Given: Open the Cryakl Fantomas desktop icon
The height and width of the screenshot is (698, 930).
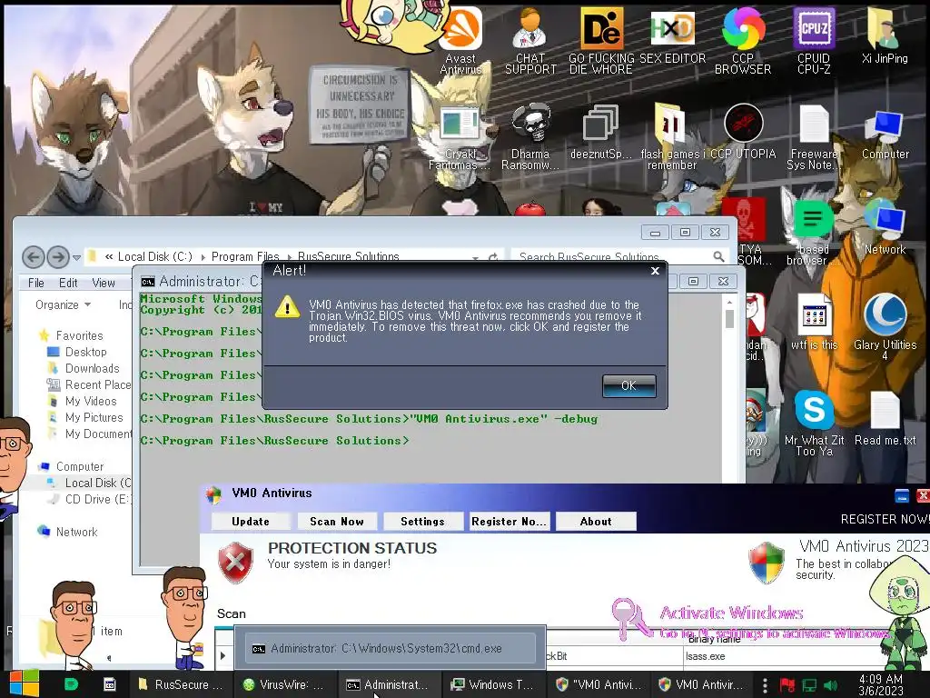Looking at the screenshot, I should [460, 136].
